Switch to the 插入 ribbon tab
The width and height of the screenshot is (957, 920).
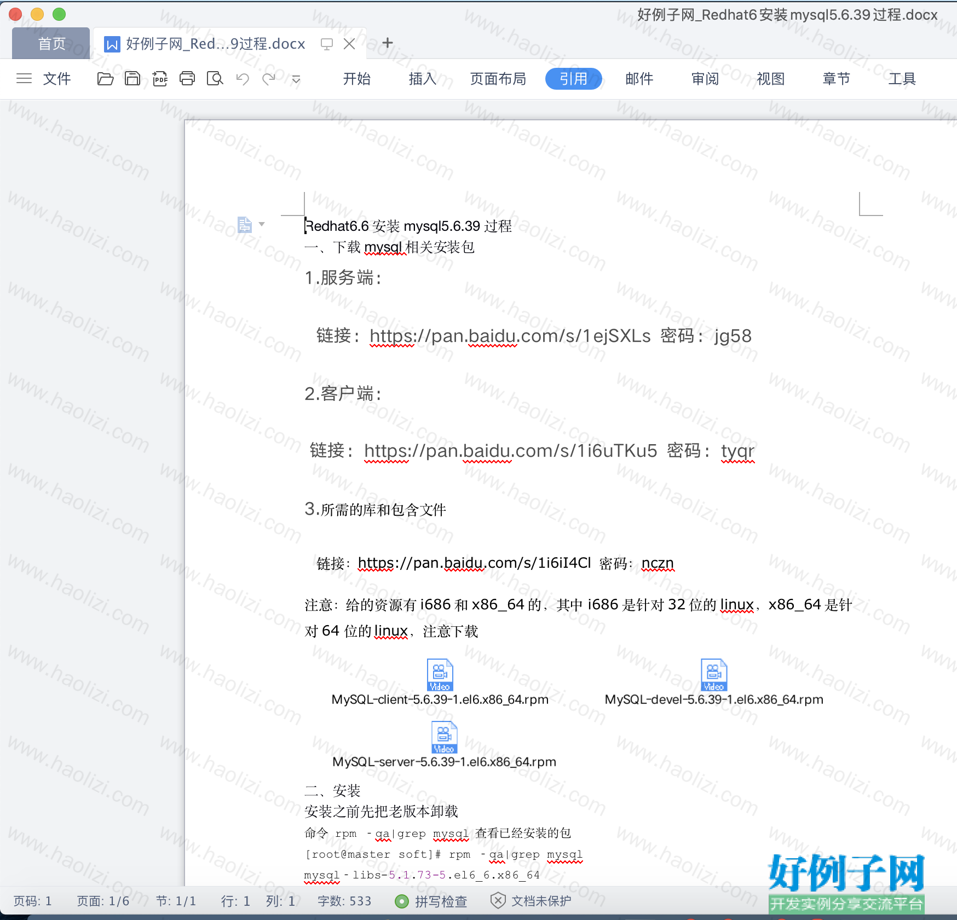[x=423, y=79]
